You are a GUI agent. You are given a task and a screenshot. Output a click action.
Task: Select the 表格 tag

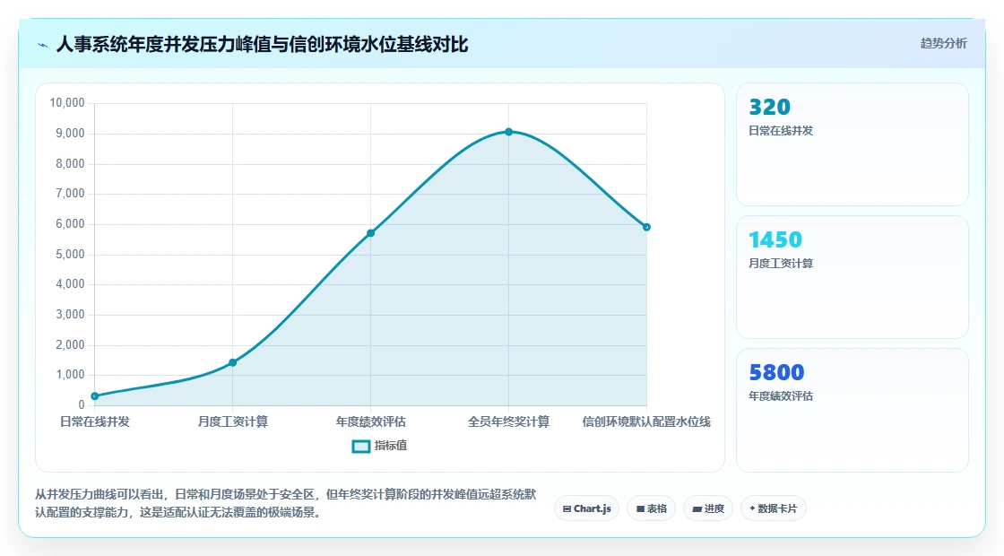[651, 508]
